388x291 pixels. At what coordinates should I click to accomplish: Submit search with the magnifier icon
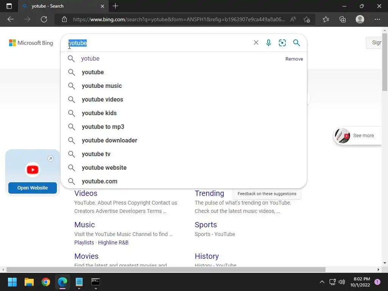point(296,43)
